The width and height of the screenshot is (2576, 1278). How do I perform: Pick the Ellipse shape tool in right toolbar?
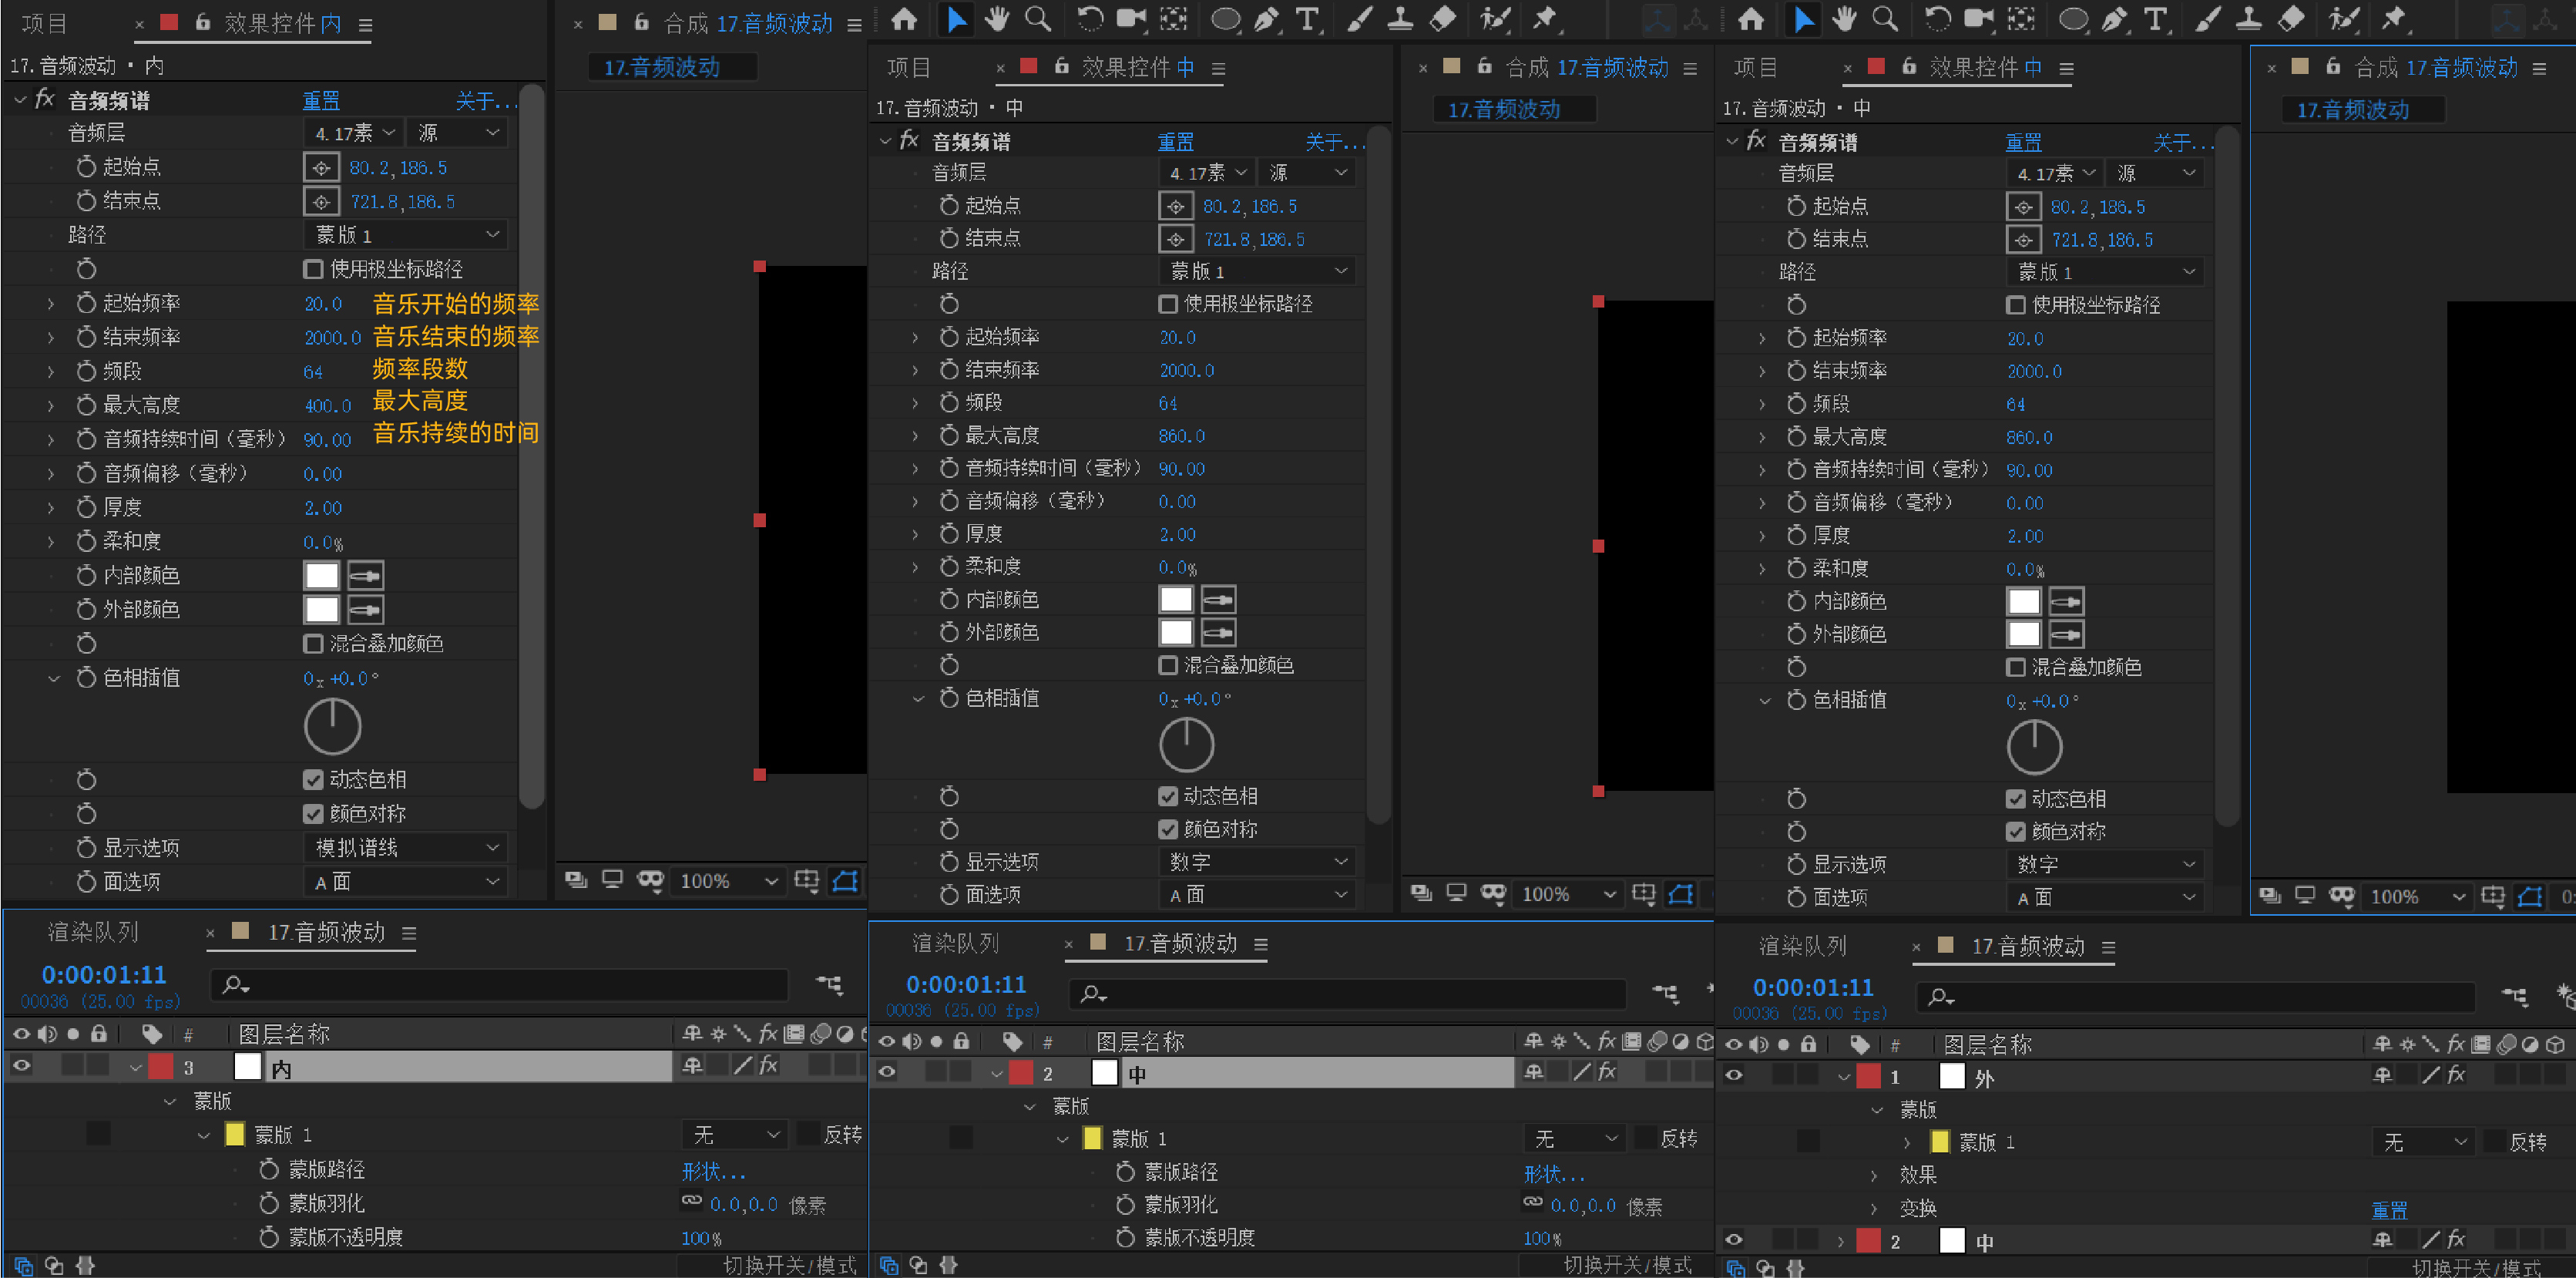[x=2073, y=19]
